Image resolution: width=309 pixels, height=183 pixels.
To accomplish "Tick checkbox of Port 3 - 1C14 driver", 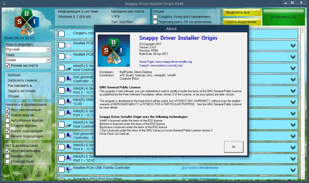I will 61,113.
